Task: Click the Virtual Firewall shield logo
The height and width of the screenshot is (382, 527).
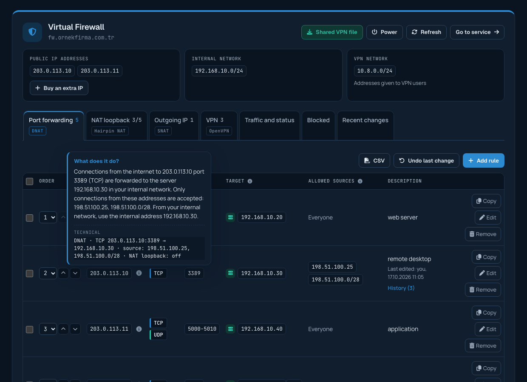Action: pos(32,32)
